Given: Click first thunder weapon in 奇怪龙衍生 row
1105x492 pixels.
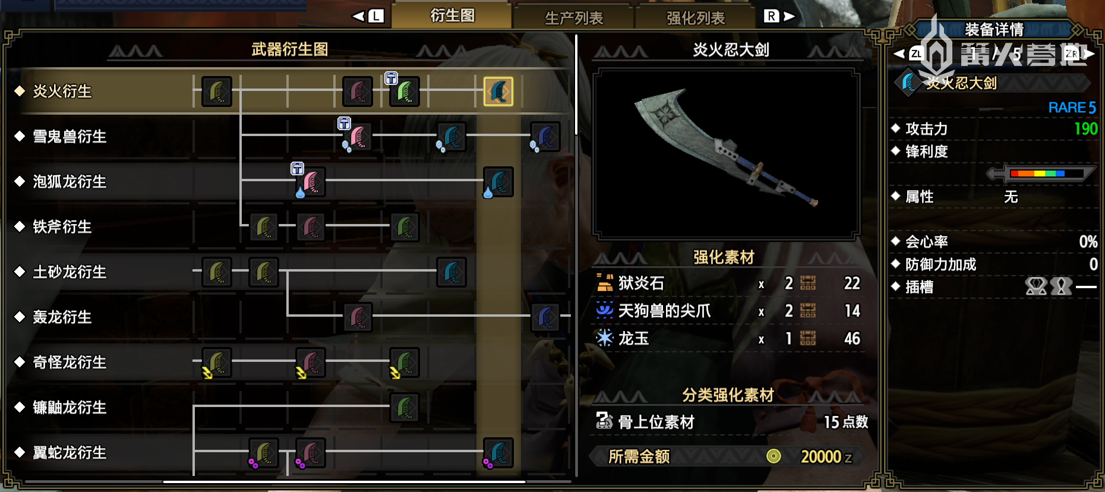Looking at the screenshot, I should [x=217, y=362].
